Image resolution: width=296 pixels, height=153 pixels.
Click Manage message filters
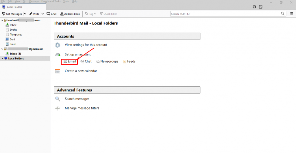click(x=82, y=108)
